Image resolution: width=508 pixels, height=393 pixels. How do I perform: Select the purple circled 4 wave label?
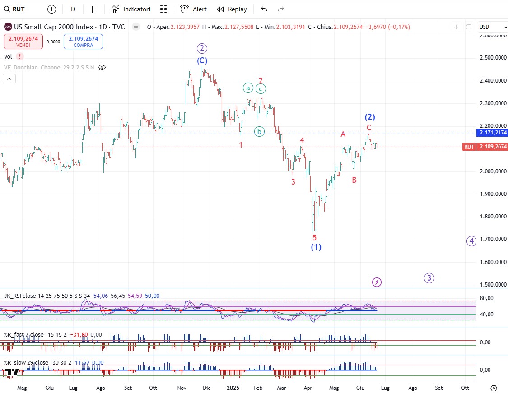pyautogui.click(x=471, y=241)
